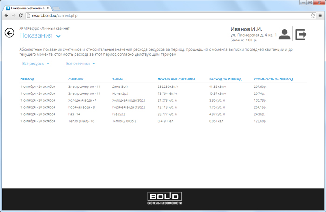
Task: Click the Холодная вода - 7 row
Action: point(82,100)
